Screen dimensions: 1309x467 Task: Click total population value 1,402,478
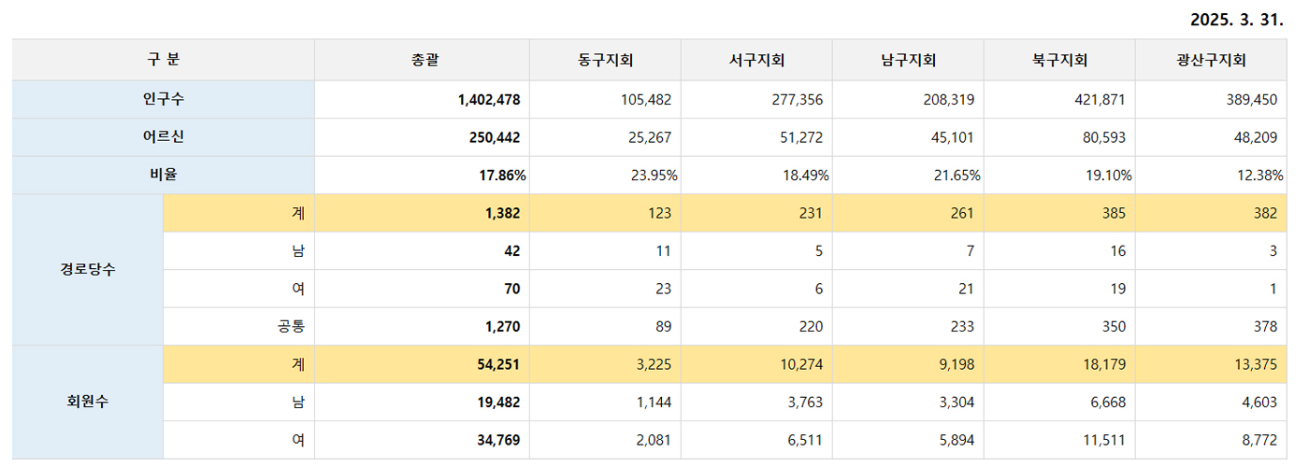pos(489,100)
